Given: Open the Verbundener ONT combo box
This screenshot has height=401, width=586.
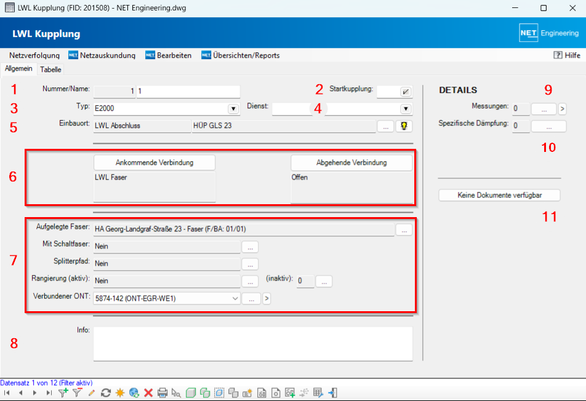Looking at the screenshot, I should [x=234, y=298].
